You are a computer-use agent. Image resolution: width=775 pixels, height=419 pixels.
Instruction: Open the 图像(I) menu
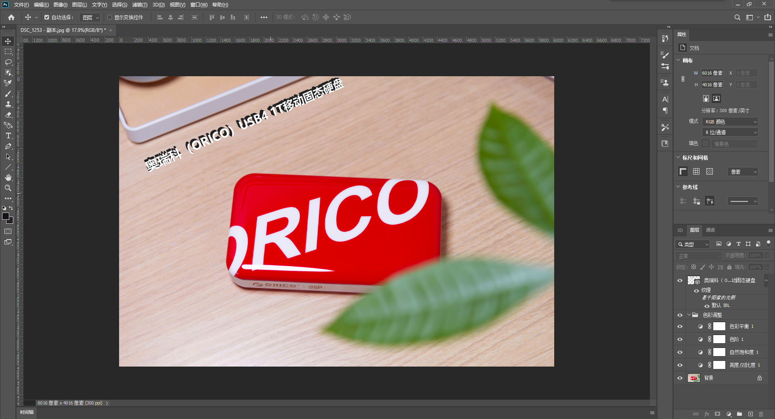pyautogui.click(x=61, y=5)
